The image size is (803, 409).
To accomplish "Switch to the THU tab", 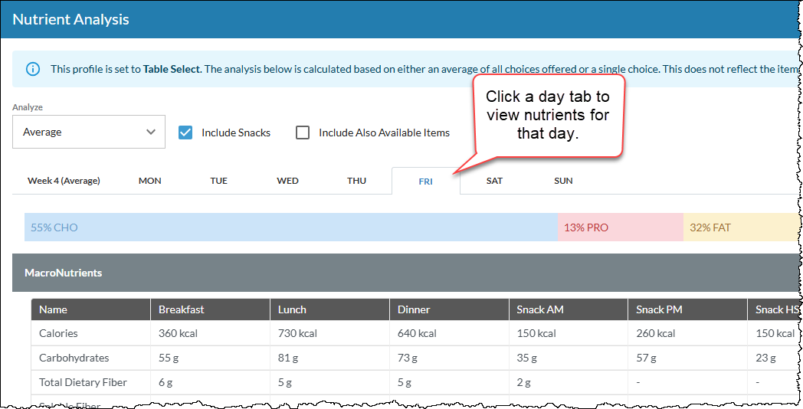I will click(x=356, y=181).
